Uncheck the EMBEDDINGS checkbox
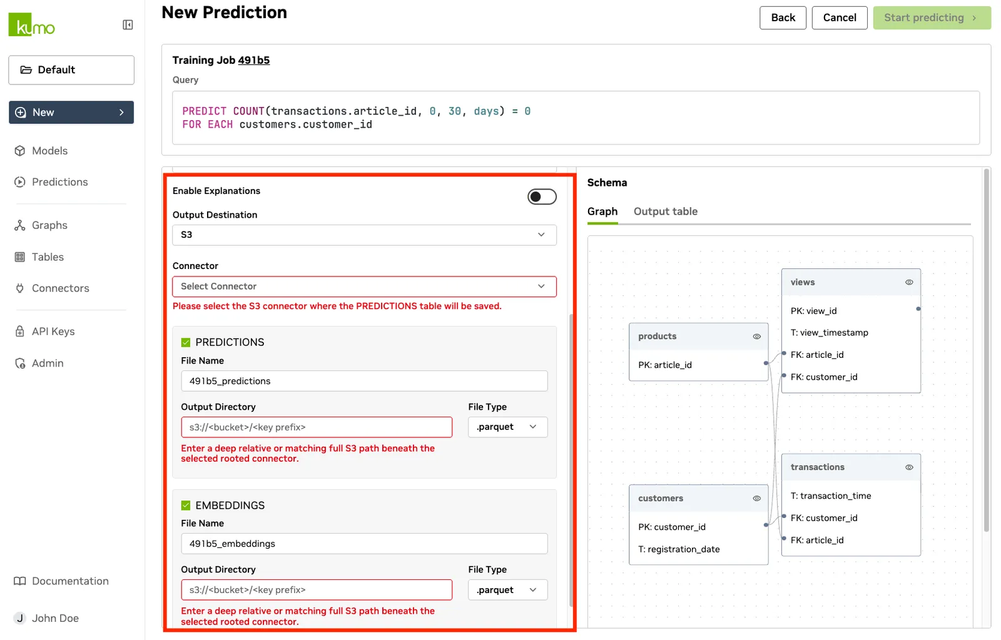Screen dimensions: 1001x640 186,505
